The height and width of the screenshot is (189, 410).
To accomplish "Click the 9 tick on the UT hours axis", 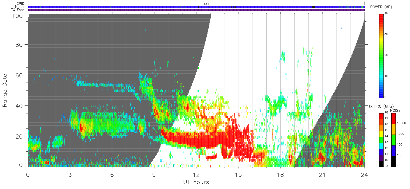I will tap(154, 175).
